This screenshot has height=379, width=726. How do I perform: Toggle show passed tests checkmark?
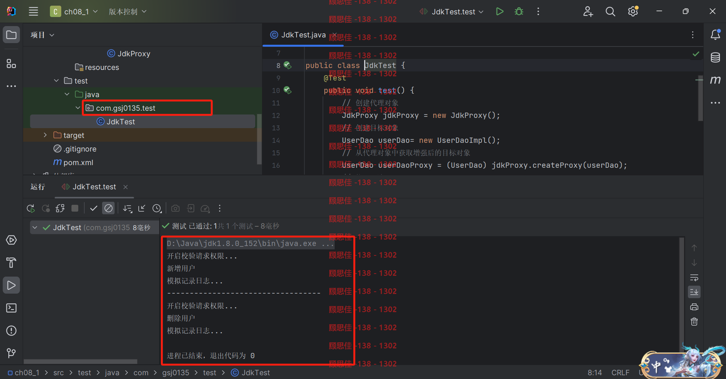(94, 208)
